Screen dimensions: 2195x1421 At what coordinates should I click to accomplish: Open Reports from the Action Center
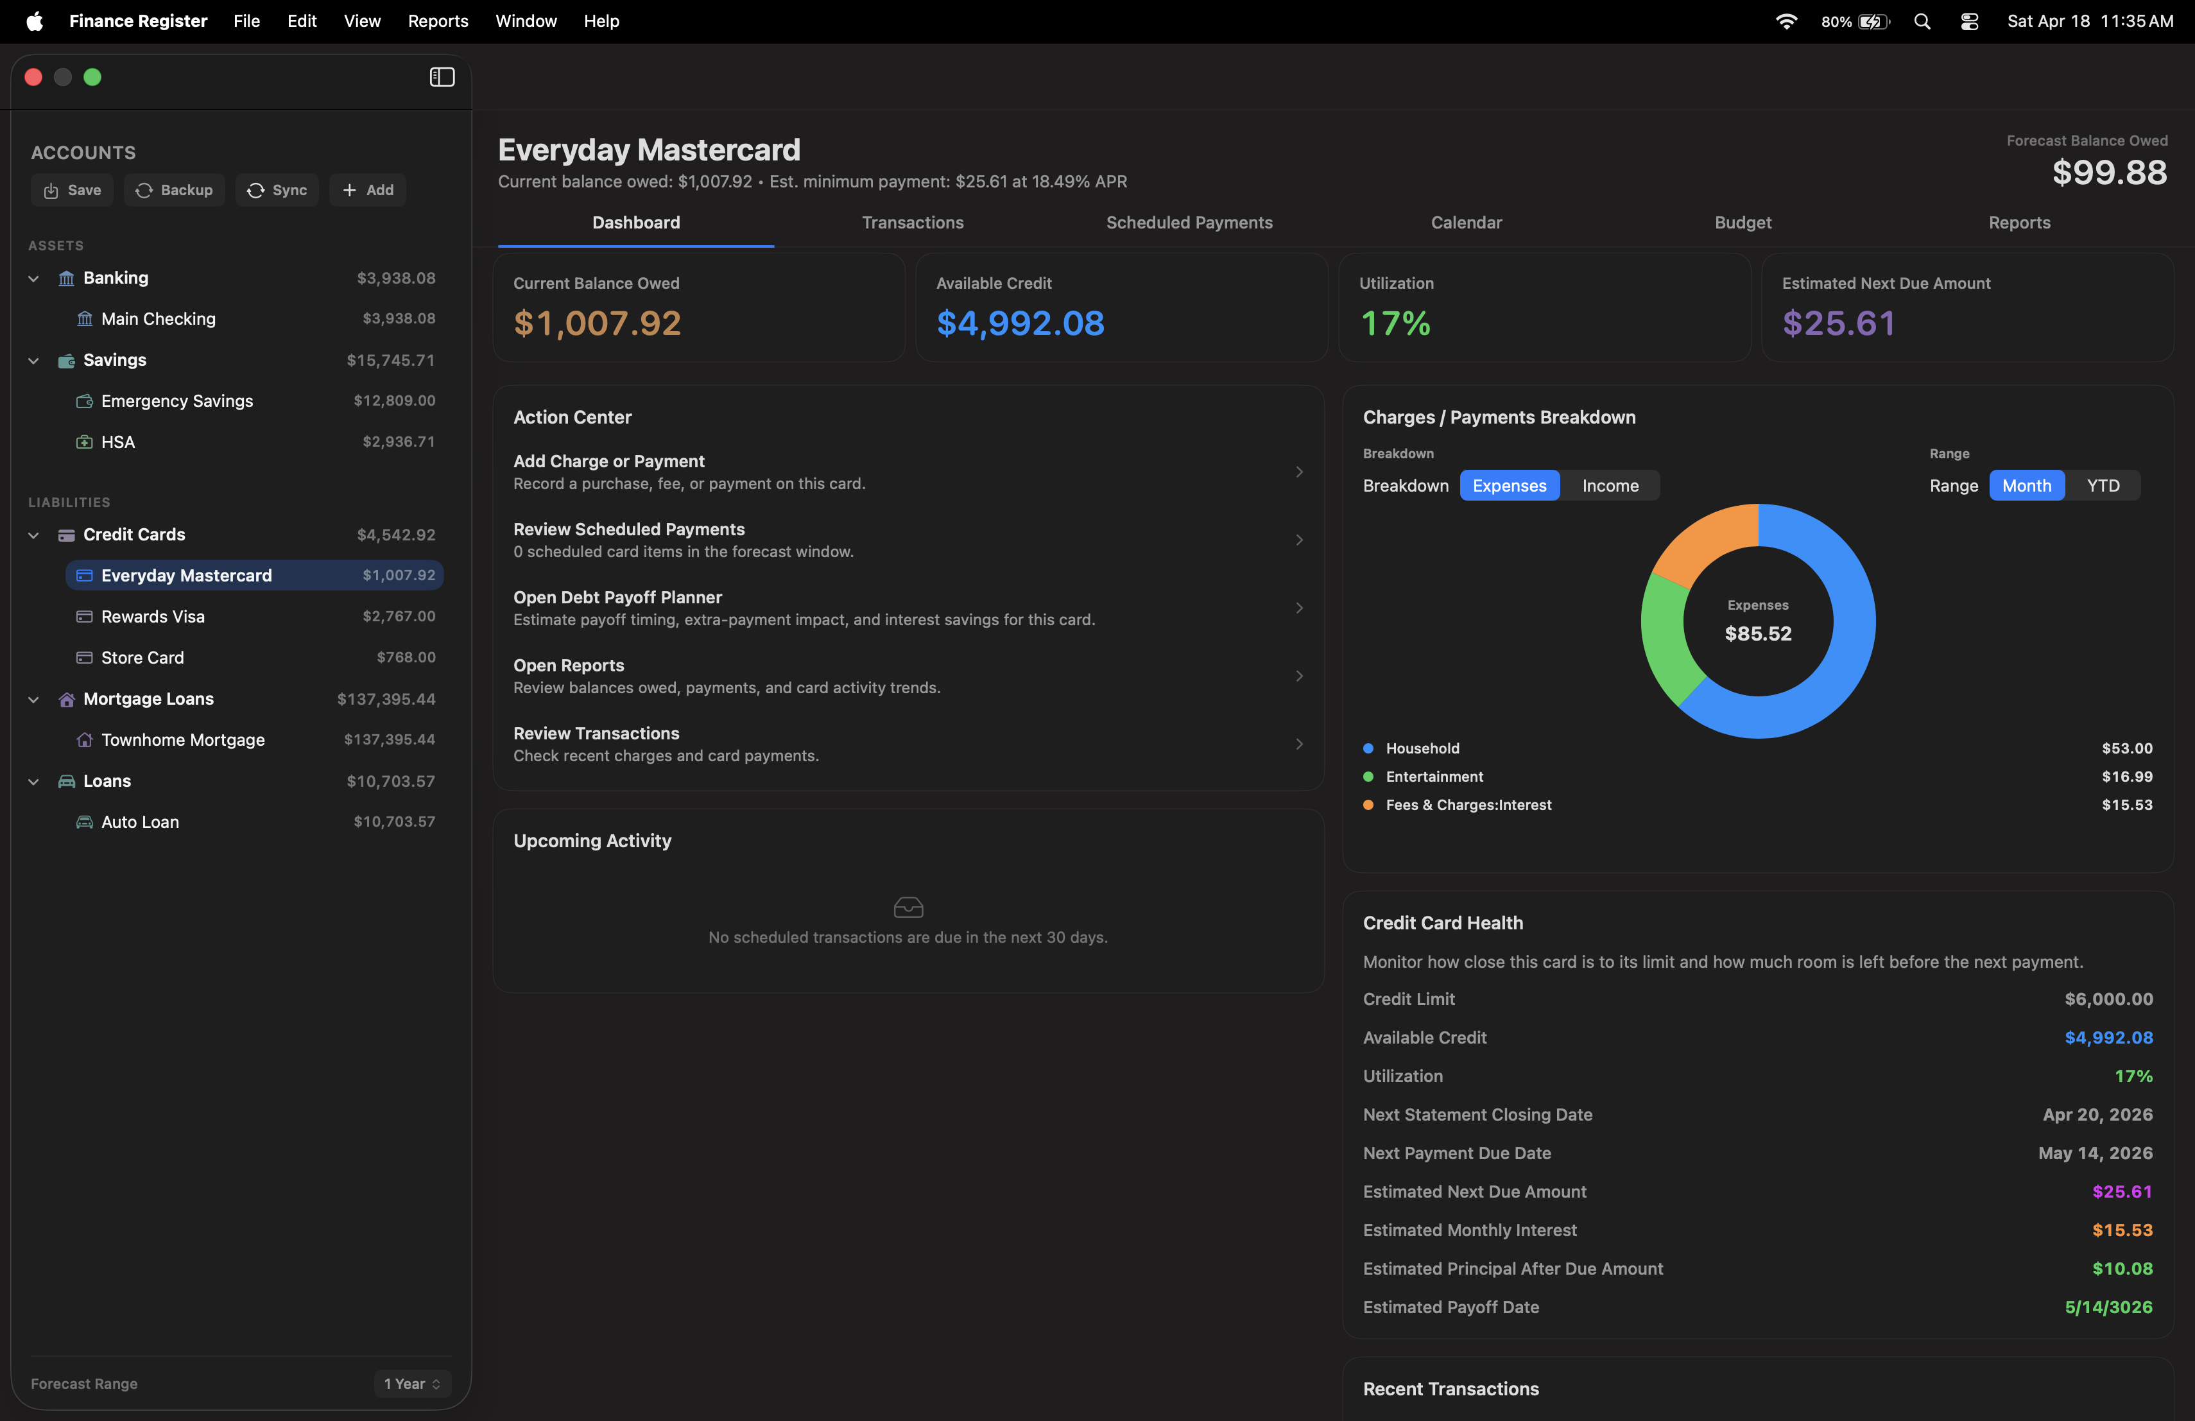click(x=908, y=676)
